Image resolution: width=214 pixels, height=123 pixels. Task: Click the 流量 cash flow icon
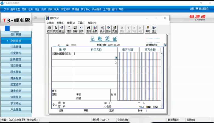pyautogui.click(x=114, y=29)
